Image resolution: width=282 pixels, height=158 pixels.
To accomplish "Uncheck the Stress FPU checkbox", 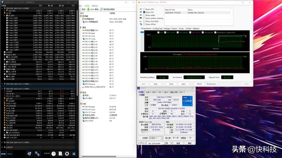I will [144, 12].
